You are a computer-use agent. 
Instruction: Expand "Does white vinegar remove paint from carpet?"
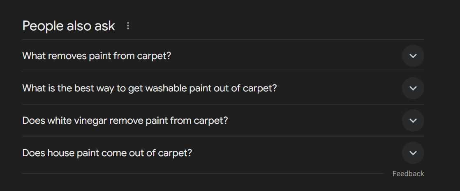coord(125,121)
